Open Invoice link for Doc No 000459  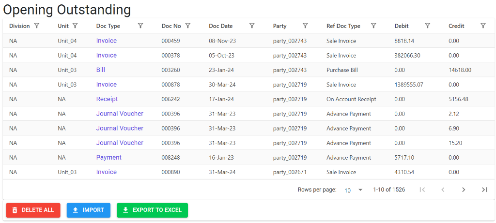[x=106, y=41]
